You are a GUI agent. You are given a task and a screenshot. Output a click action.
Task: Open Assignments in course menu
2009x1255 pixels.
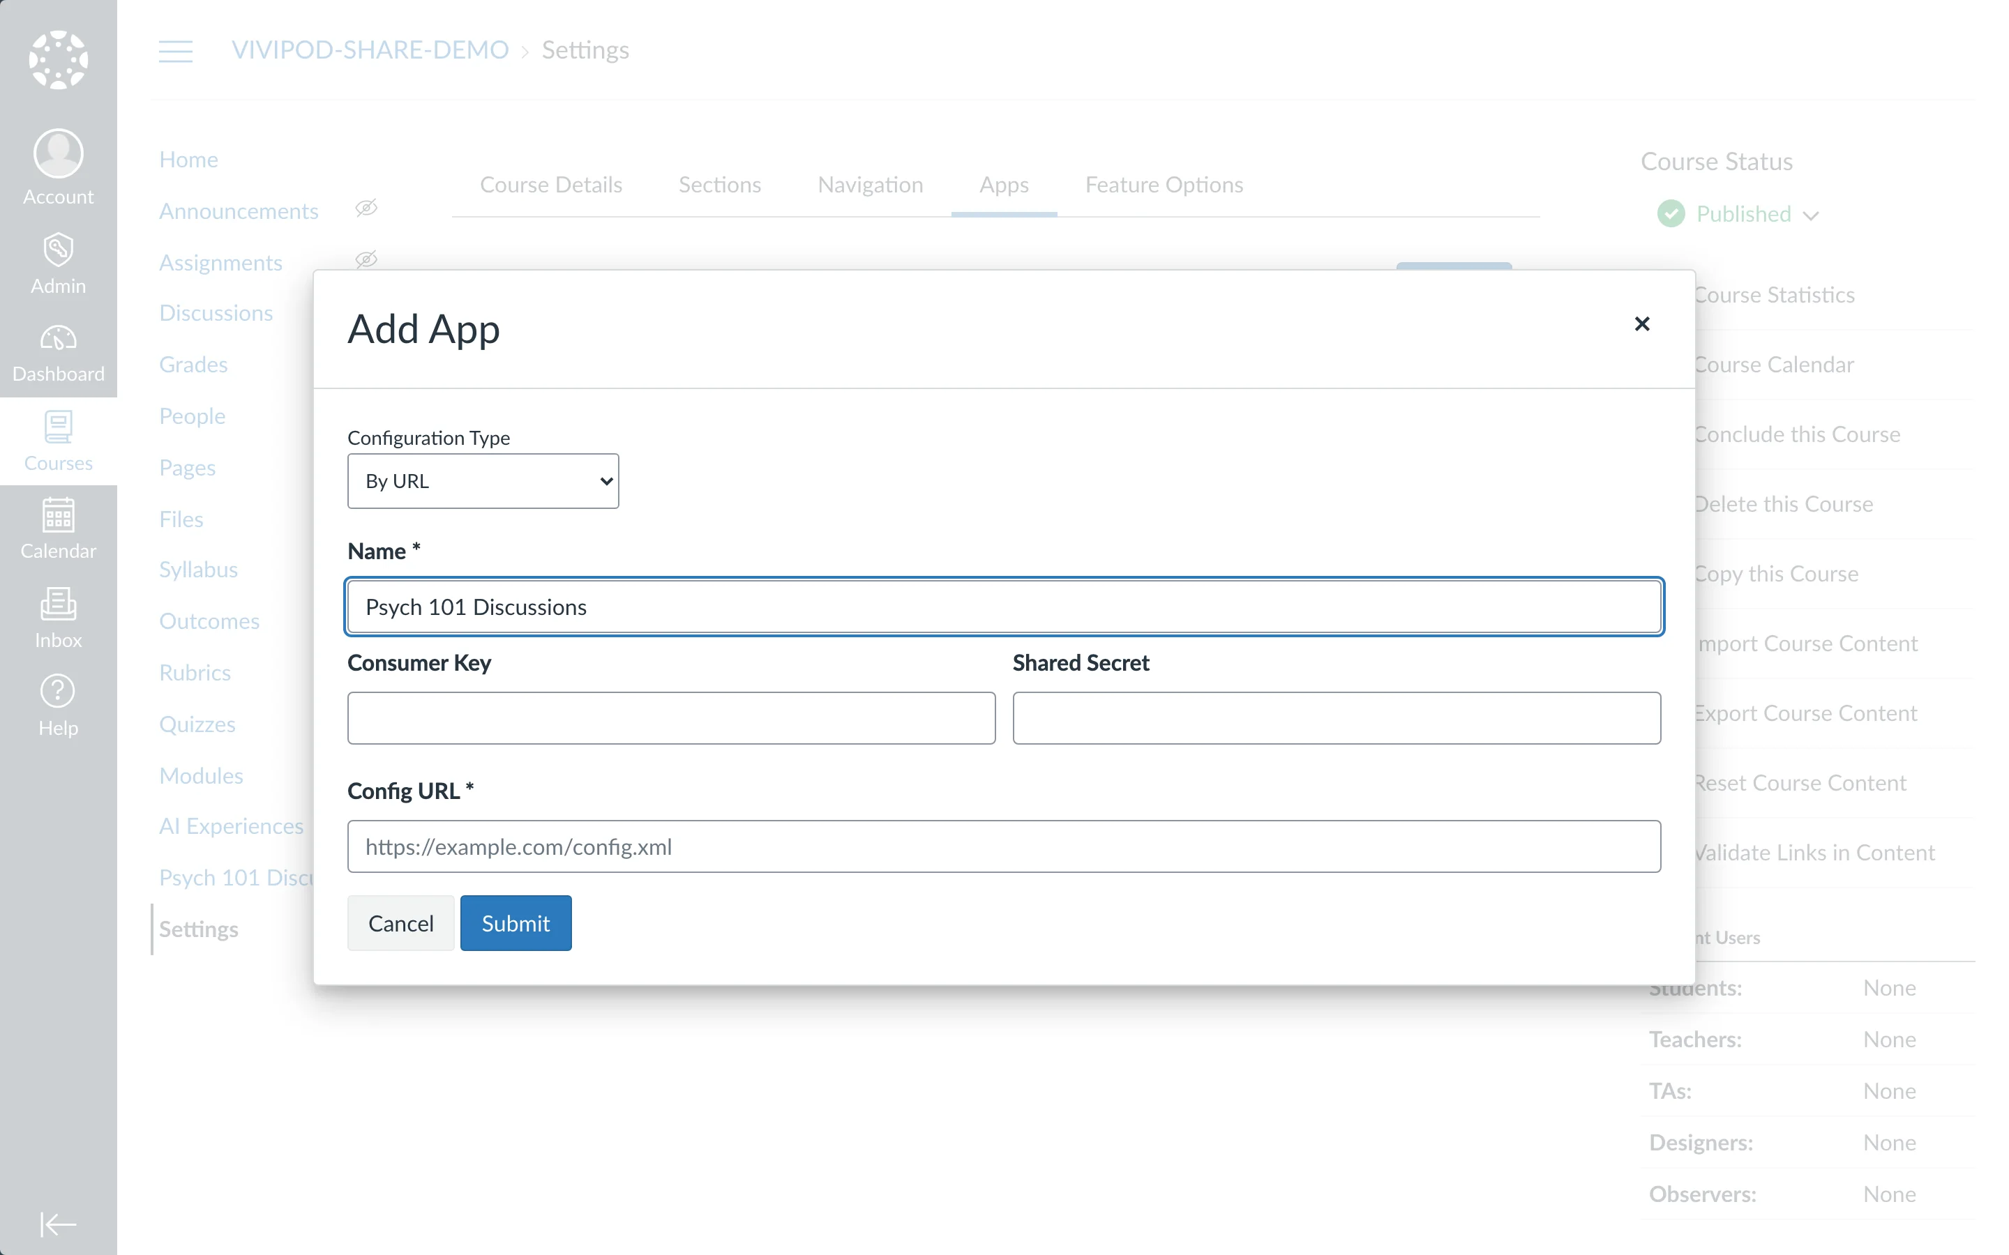tap(221, 262)
